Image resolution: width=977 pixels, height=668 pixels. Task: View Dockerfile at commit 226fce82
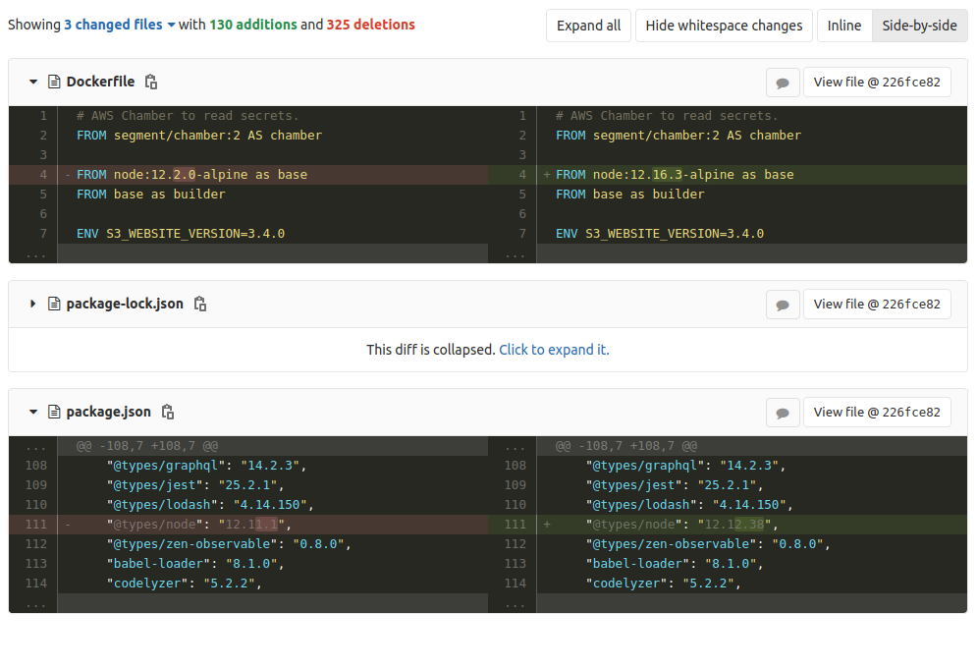click(877, 82)
